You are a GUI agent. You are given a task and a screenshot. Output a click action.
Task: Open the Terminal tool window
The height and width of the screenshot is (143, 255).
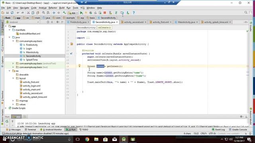point(30,129)
